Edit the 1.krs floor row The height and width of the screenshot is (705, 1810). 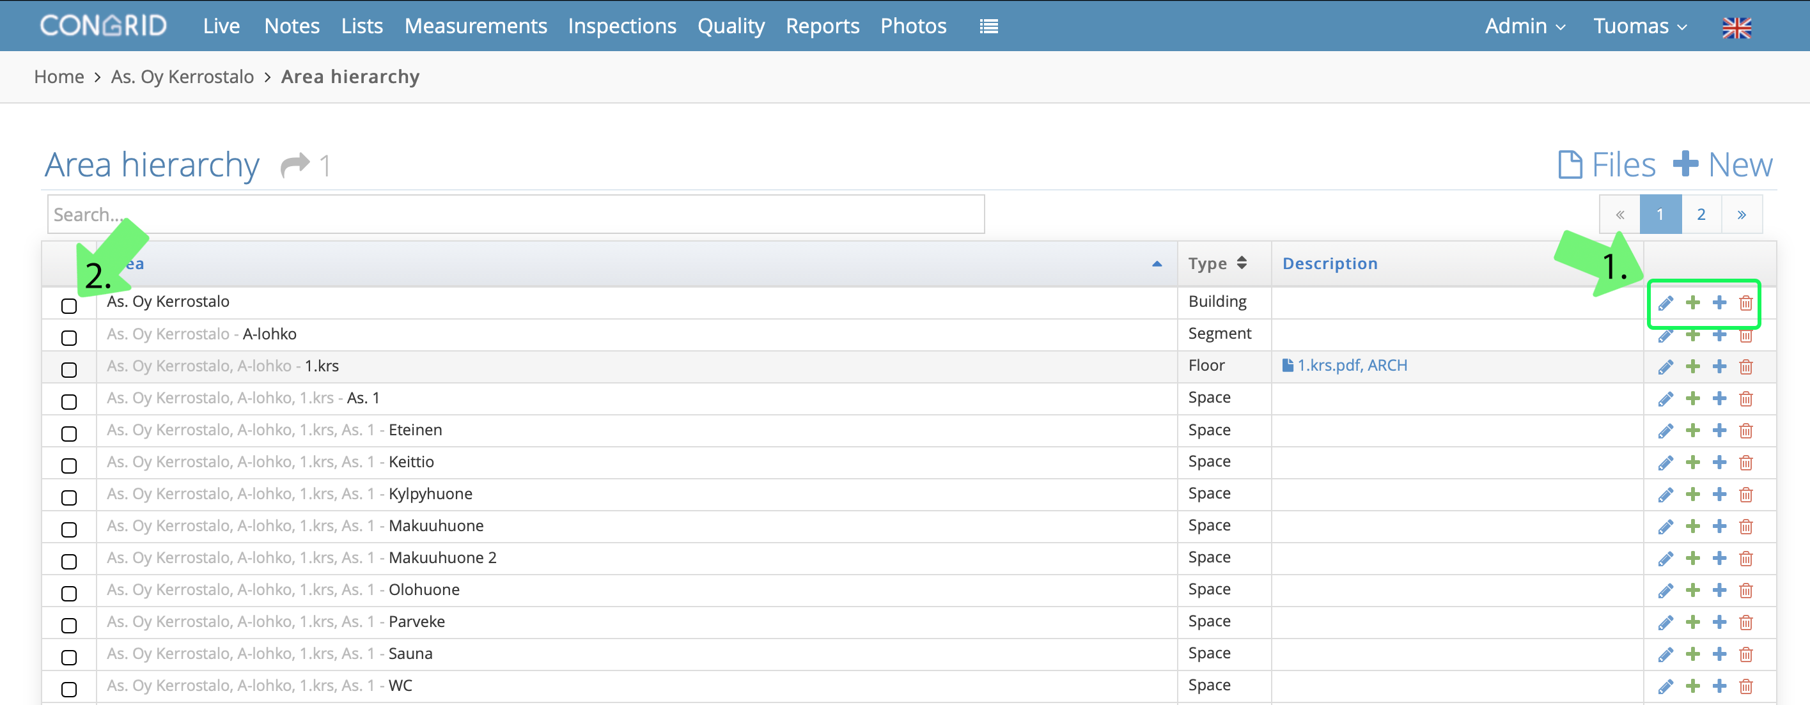pyautogui.click(x=1666, y=366)
